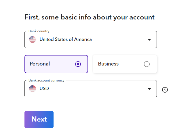The height and width of the screenshot is (139, 192).
Task: Expand the Bank country dropdown arrow
Action: (149, 40)
